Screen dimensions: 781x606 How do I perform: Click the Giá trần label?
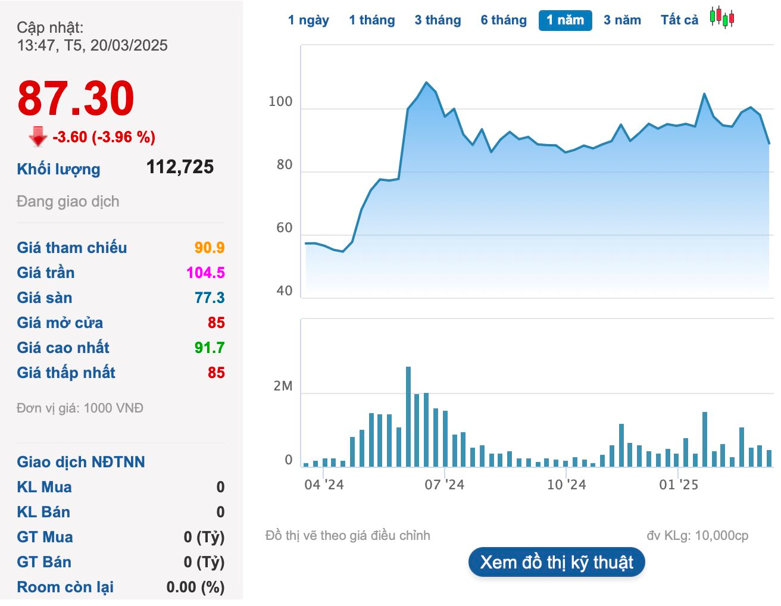pyautogui.click(x=46, y=273)
